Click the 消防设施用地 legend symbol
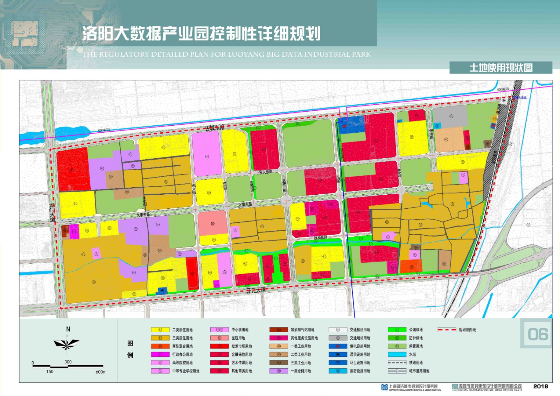This screenshot has height=396, width=560. coord(338,371)
